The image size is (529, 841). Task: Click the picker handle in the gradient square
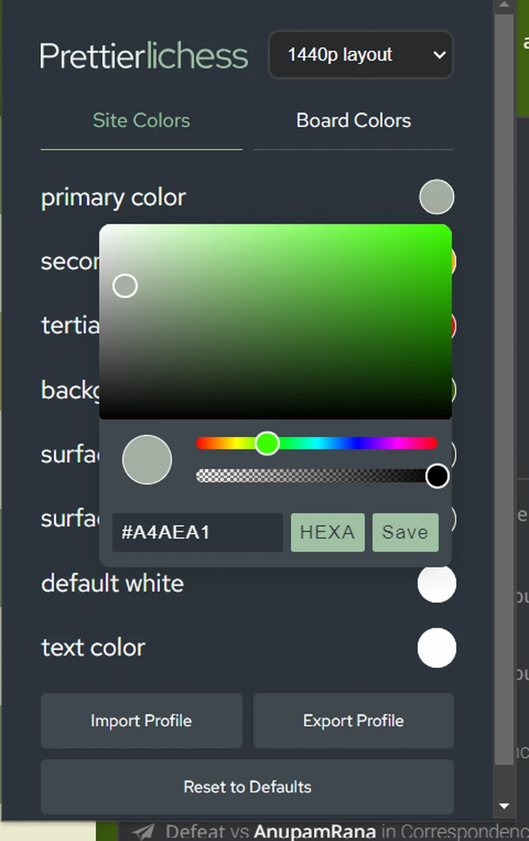click(x=125, y=285)
